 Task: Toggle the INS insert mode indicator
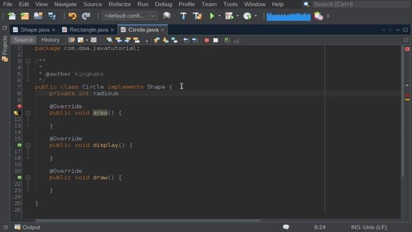pyautogui.click(x=355, y=227)
